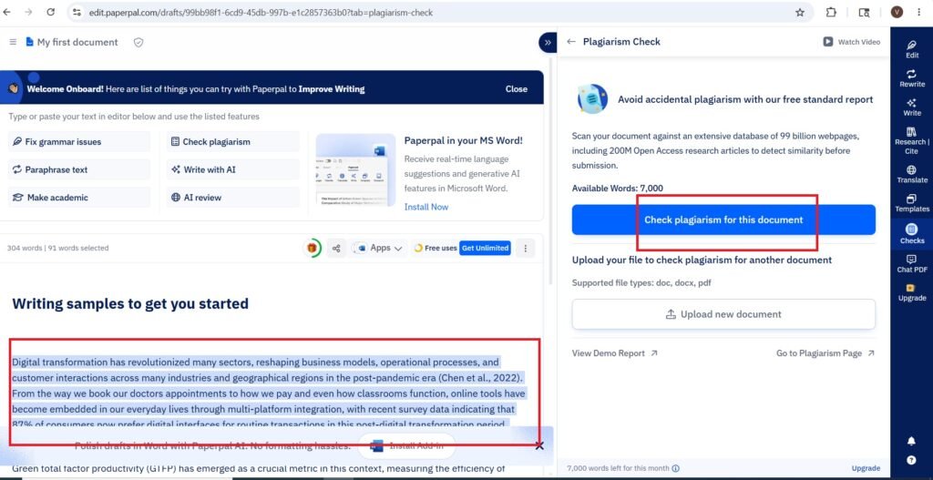This screenshot has width=933, height=480.
Task: Click the Available Words: 7,000 text
Action: click(x=618, y=189)
